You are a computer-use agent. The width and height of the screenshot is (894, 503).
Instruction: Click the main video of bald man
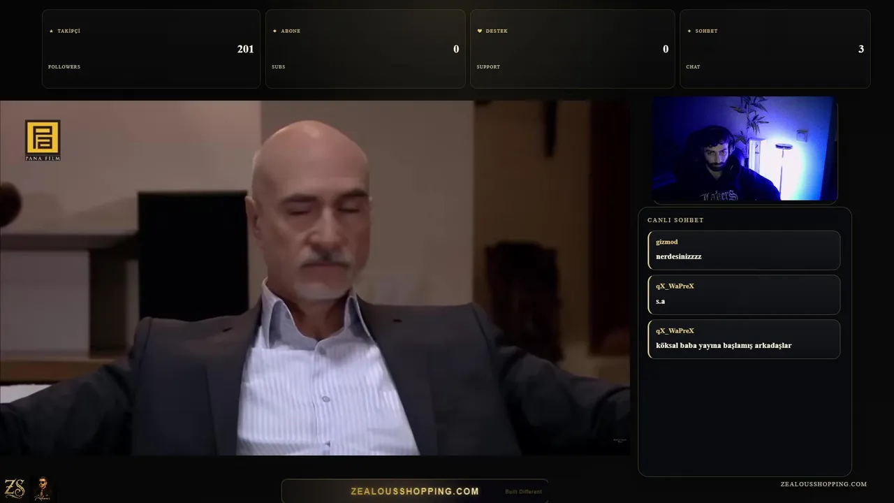(x=315, y=278)
